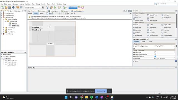Viewport: 178px width, 100px height.
Task: Pick Check Box component from palette
Action: click(x=137, y=27)
